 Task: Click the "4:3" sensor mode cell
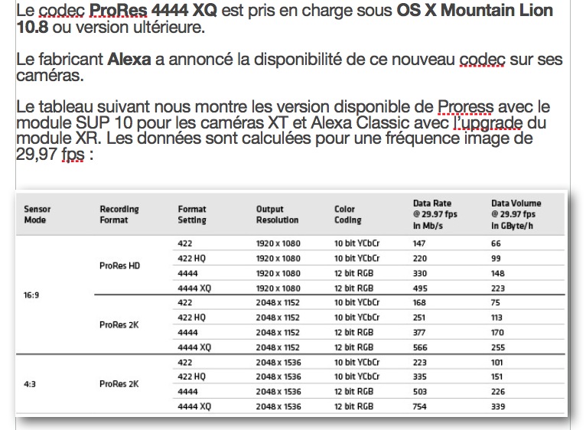30,384
